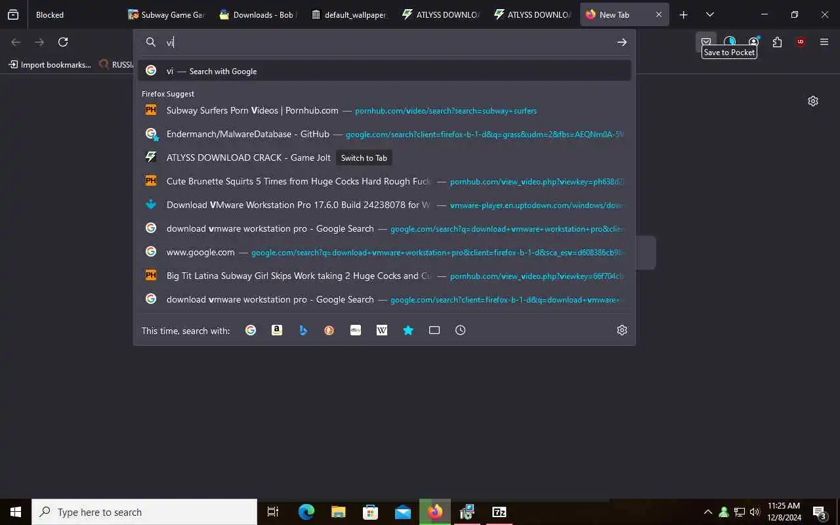Screen dimensions: 840x525
Task: Open File Explorer from the taskbar
Action: coord(338,512)
